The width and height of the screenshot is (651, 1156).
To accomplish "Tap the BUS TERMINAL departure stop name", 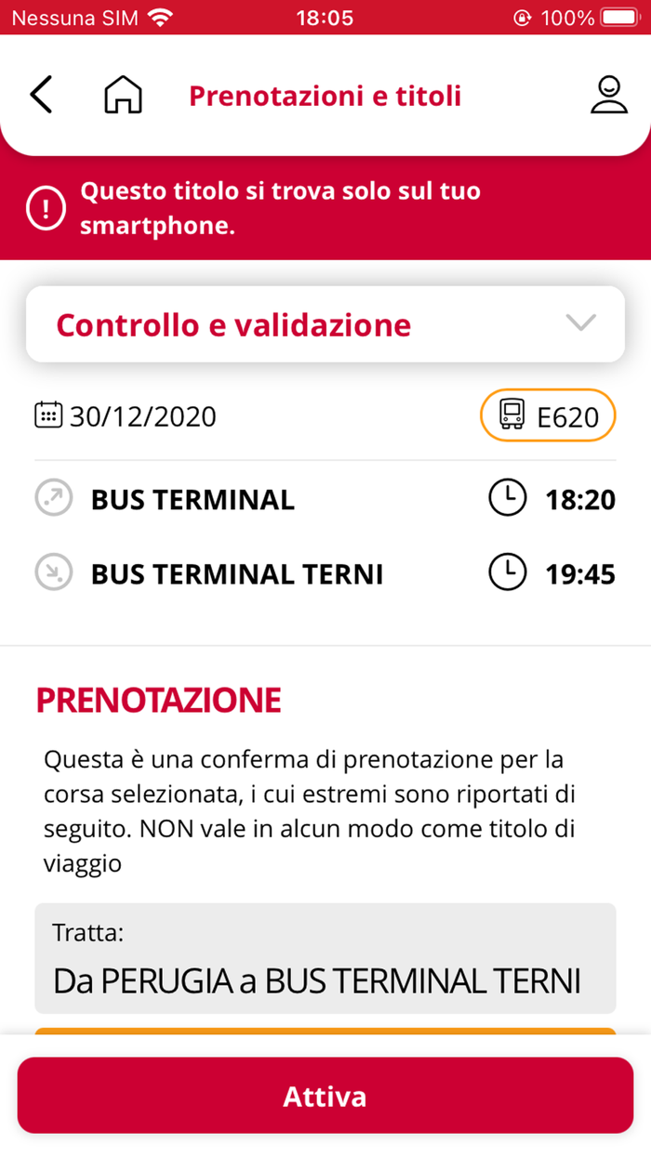I will coord(193,500).
